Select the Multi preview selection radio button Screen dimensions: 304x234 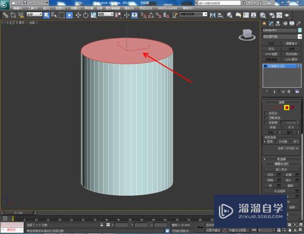coord(291,141)
